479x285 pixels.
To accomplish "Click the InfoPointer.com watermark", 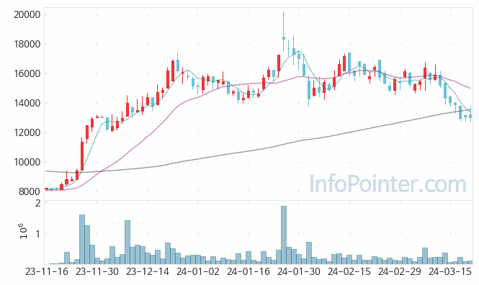I will [388, 184].
